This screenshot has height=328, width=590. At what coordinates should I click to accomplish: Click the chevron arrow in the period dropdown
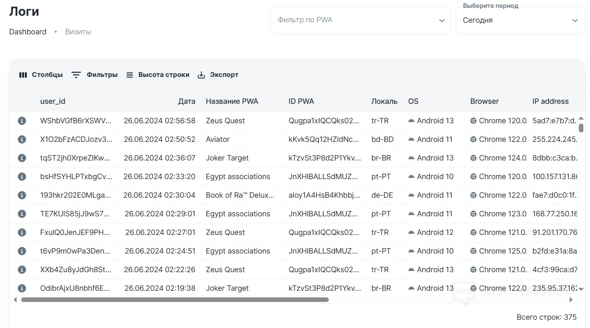pyautogui.click(x=575, y=21)
